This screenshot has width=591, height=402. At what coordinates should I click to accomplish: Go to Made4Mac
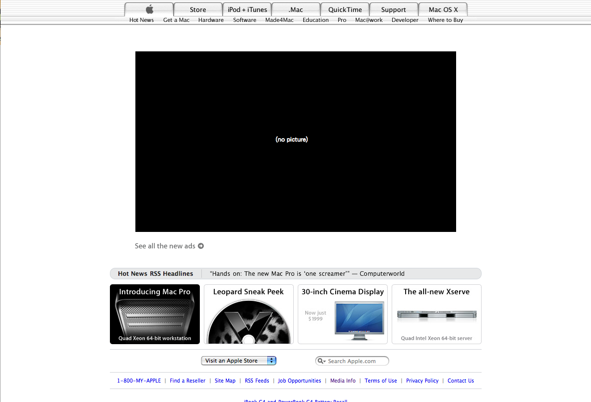(x=279, y=20)
